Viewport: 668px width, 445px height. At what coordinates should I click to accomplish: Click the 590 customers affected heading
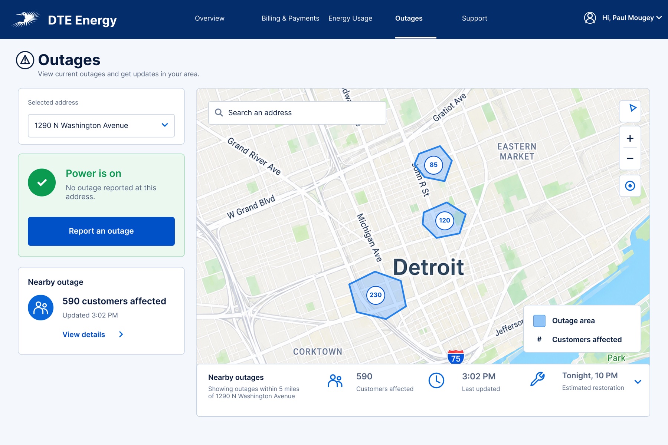114,301
